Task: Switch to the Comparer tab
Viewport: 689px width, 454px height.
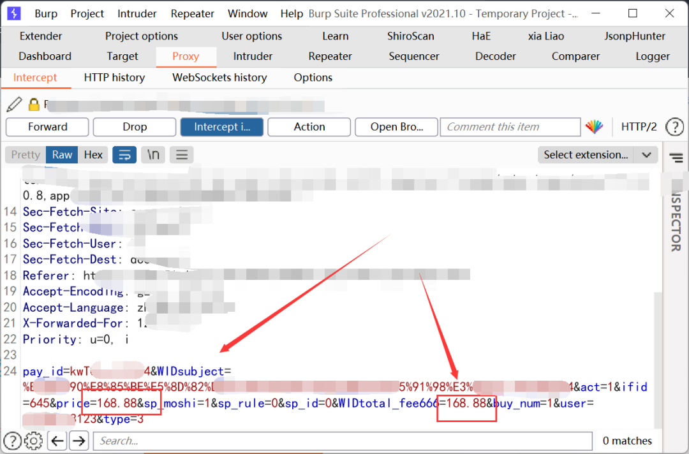Action: (x=575, y=56)
